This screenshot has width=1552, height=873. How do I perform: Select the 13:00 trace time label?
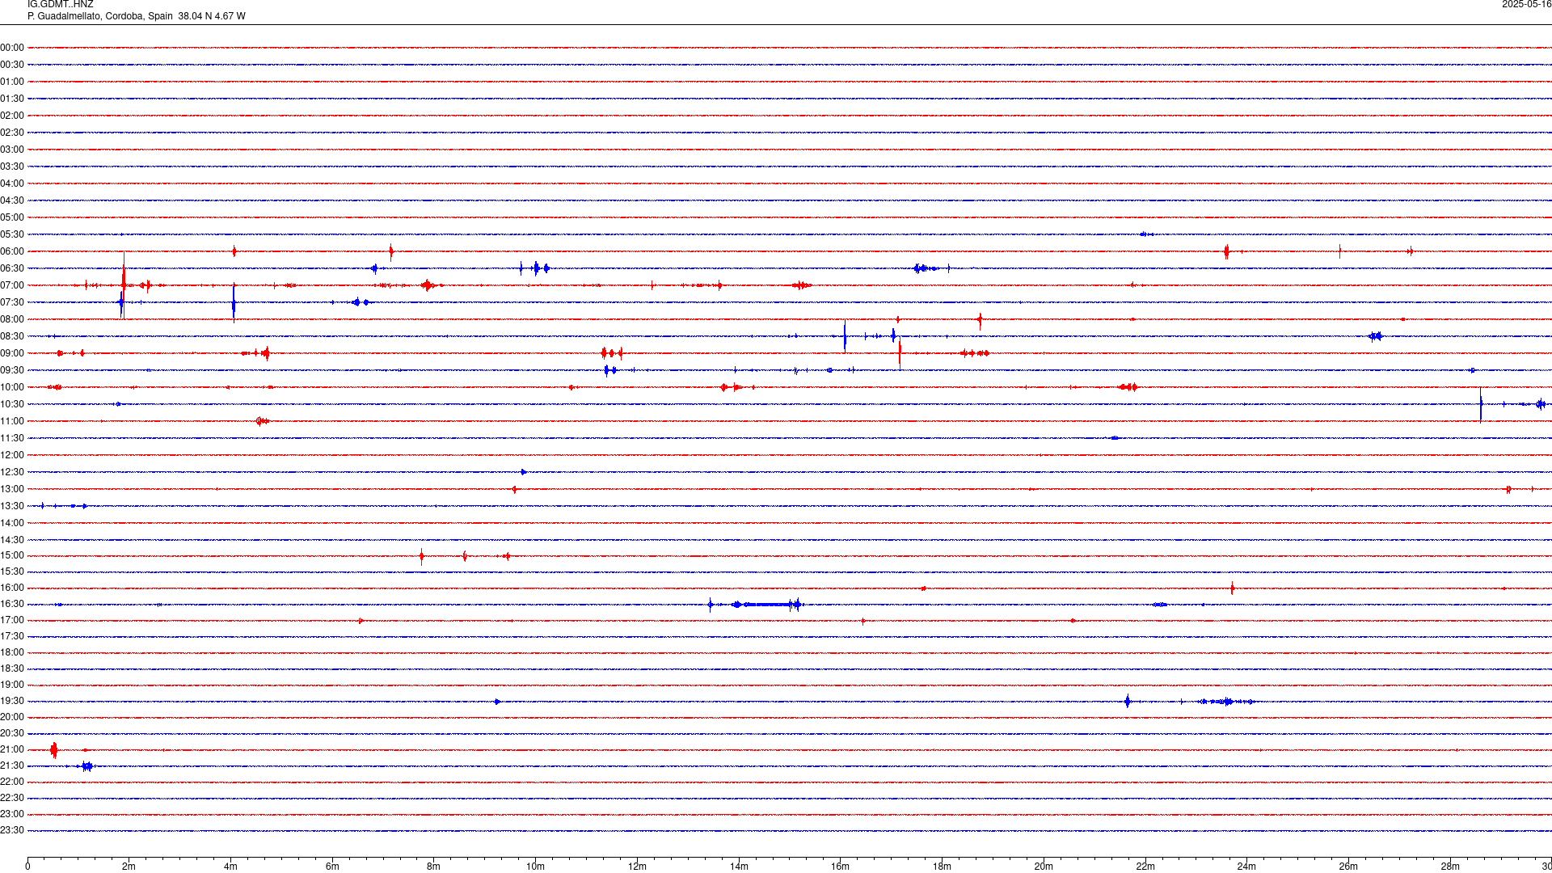12,489
